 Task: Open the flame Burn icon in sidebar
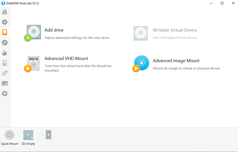click(x=5, y=53)
